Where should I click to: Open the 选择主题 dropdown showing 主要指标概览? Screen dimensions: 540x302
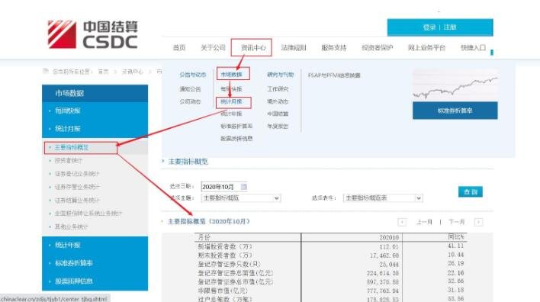pos(241,198)
